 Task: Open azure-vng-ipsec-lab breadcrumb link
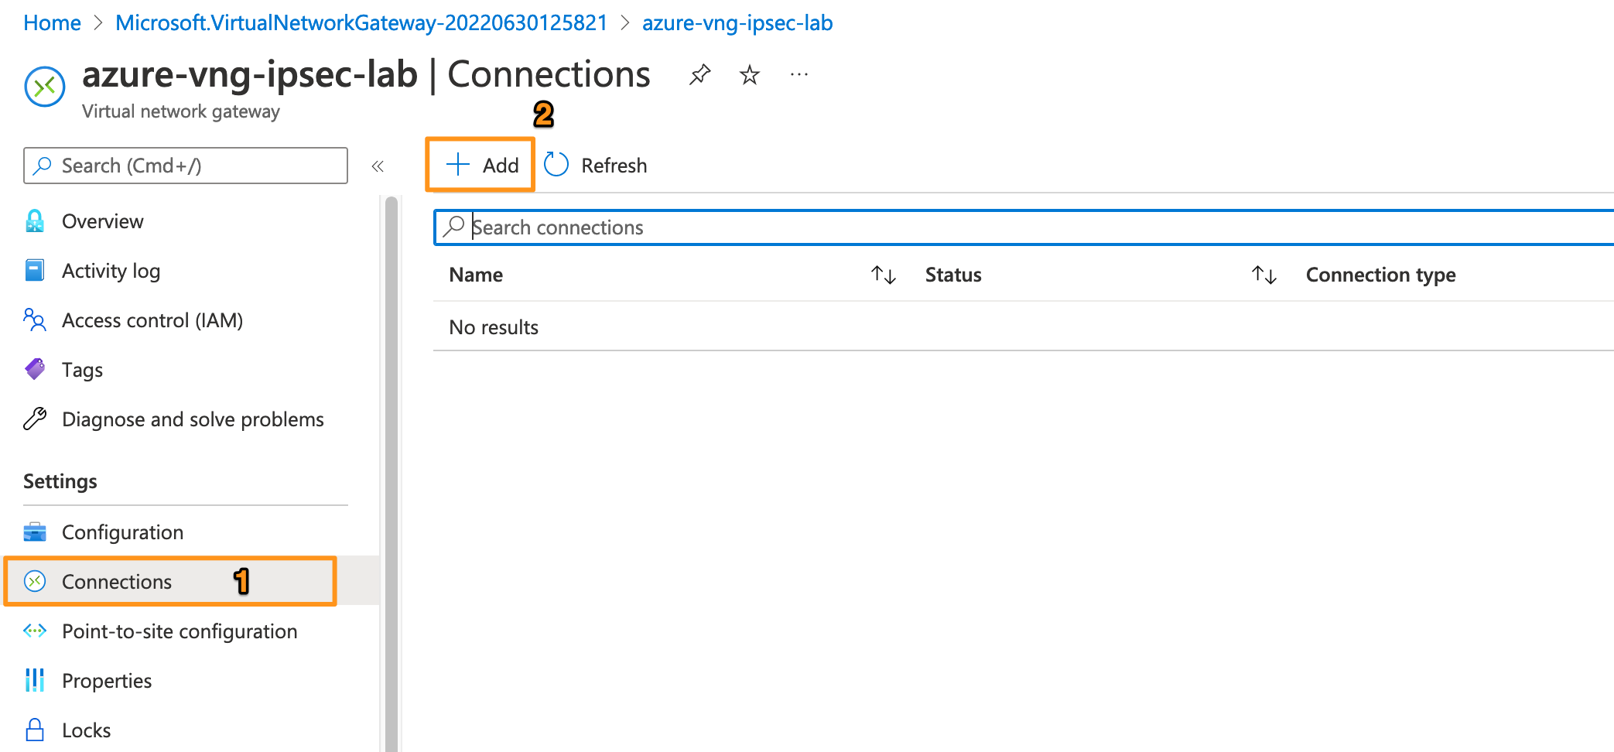tap(737, 23)
